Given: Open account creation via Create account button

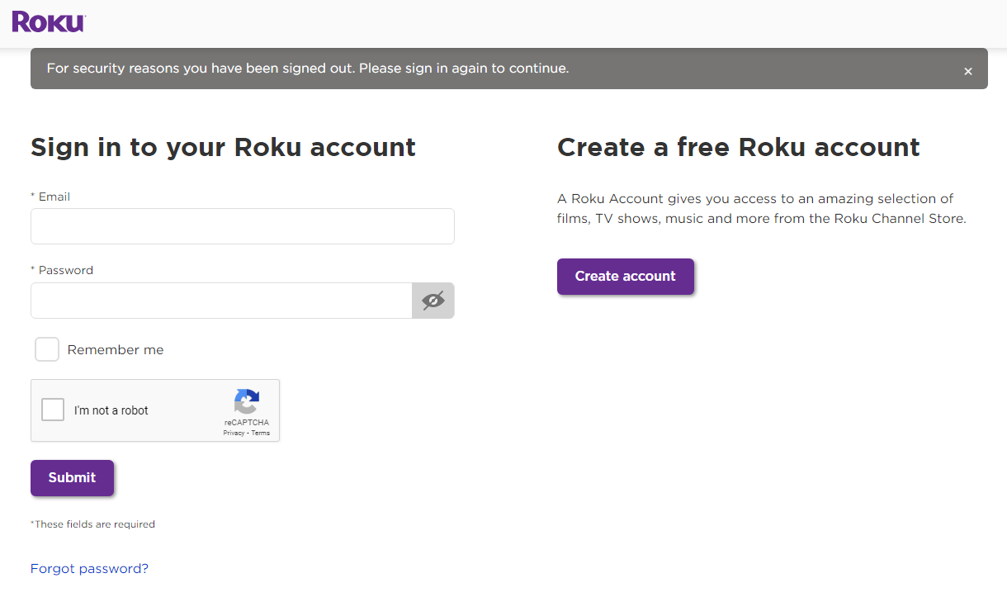Looking at the screenshot, I should point(625,277).
